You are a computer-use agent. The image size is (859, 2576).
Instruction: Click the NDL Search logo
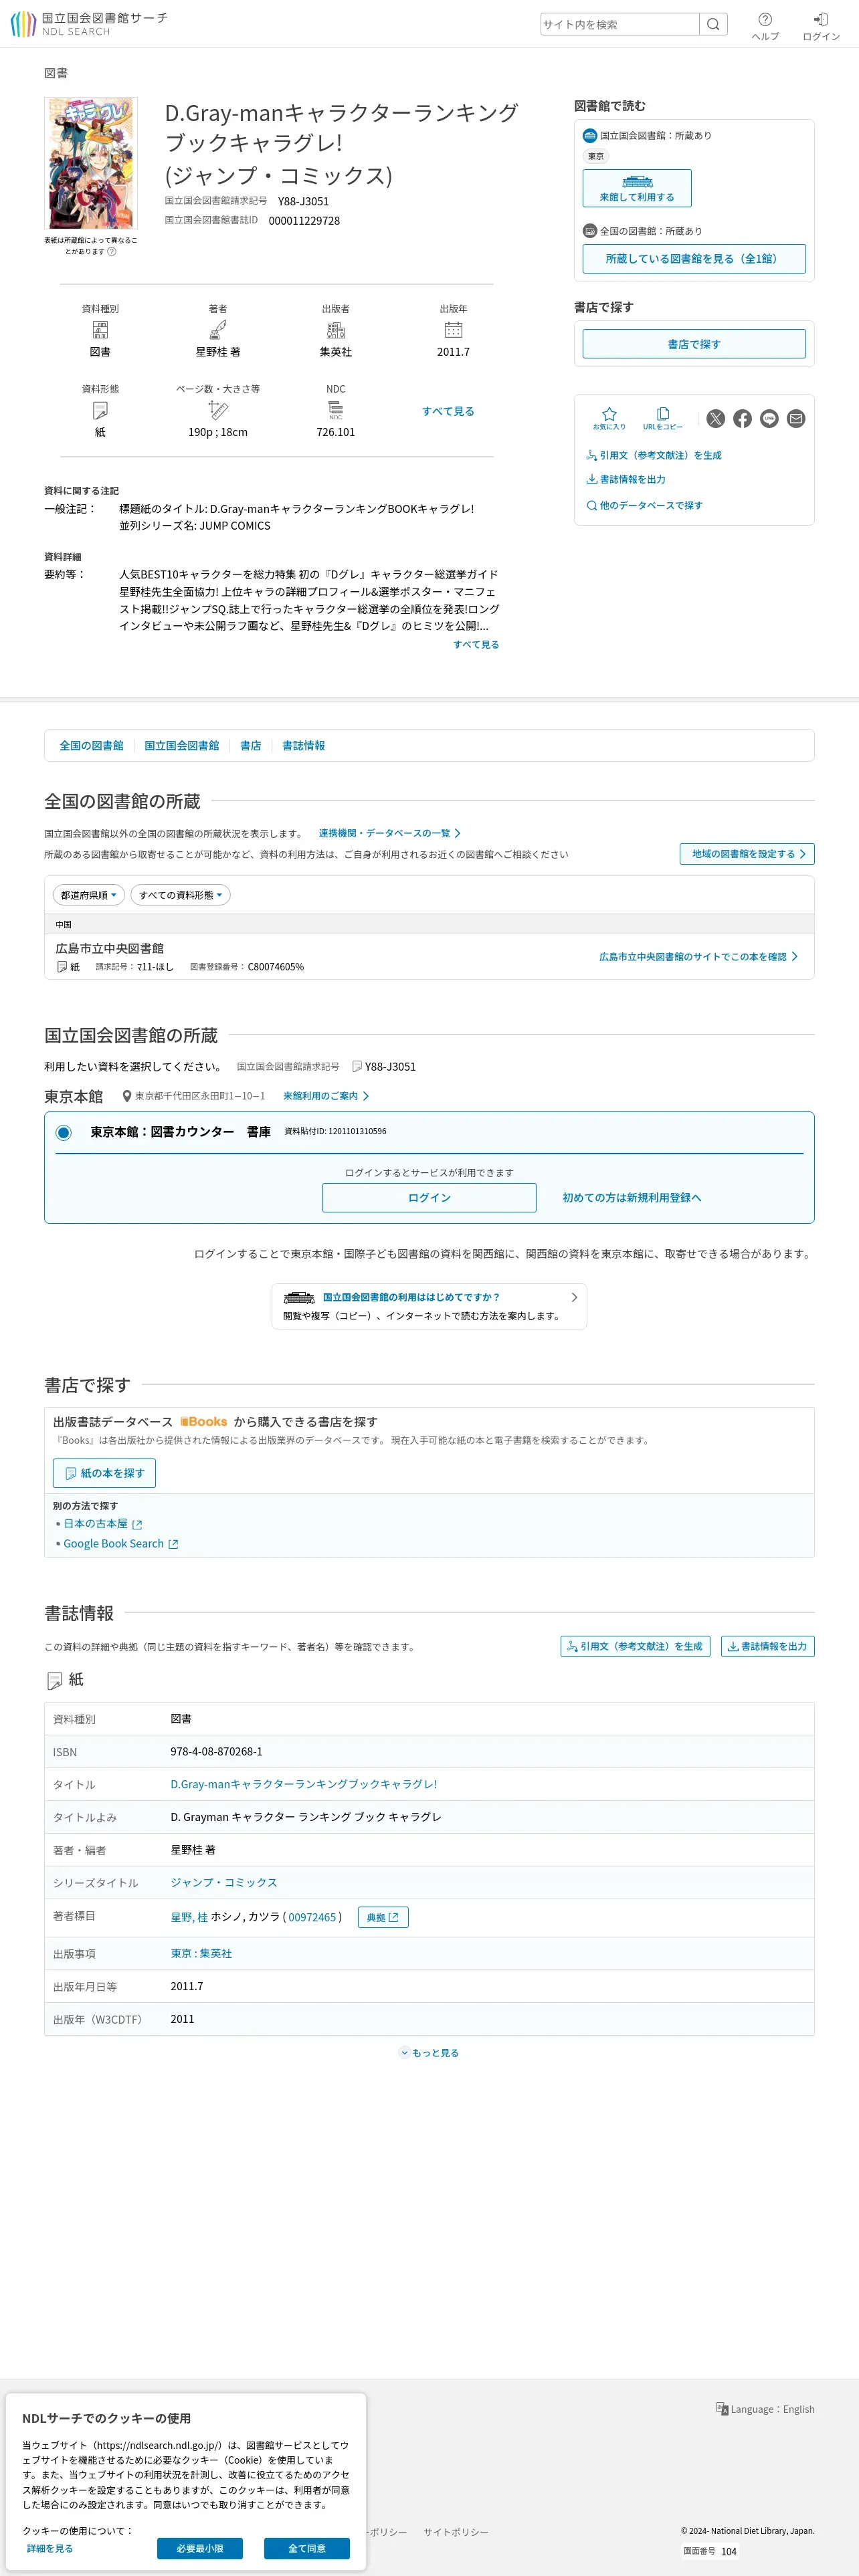point(89,24)
